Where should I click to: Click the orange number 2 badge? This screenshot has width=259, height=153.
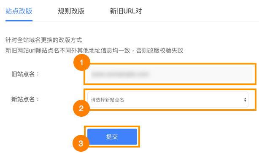pos(81,108)
